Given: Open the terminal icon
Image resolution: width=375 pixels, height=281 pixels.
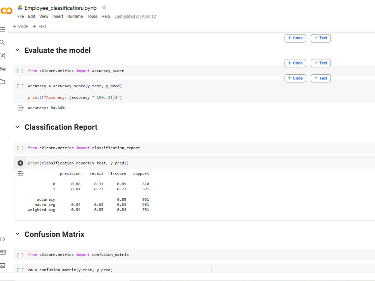Looking at the screenshot, I should (2, 265).
